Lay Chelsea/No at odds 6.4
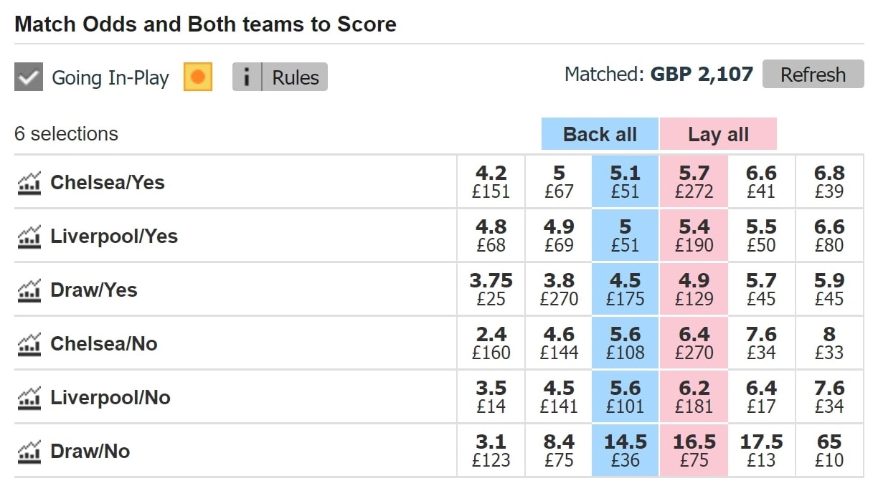 [694, 343]
